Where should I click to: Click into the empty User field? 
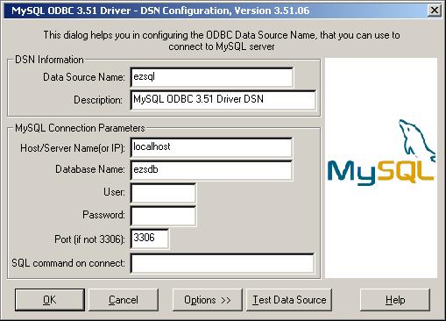[163, 193]
